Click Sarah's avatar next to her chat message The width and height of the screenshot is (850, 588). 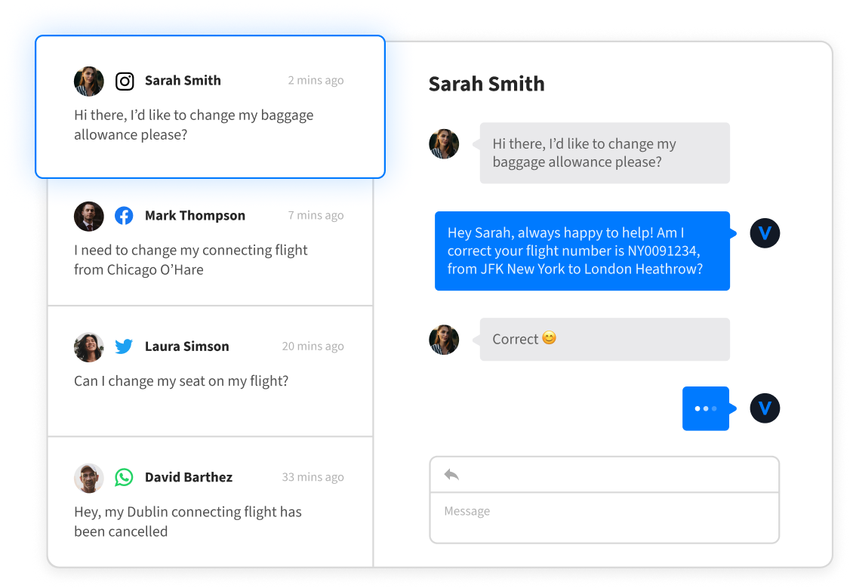click(444, 143)
